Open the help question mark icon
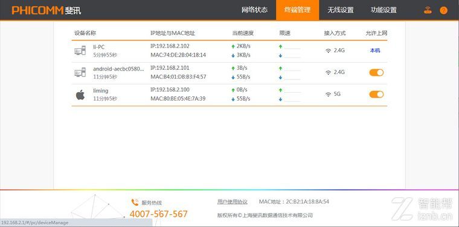The width and height of the screenshot is (459, 227). [443, 10]
